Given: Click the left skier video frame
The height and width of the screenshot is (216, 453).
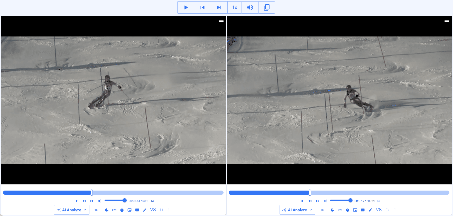Looking at the screenshot, I should (113, 100).
